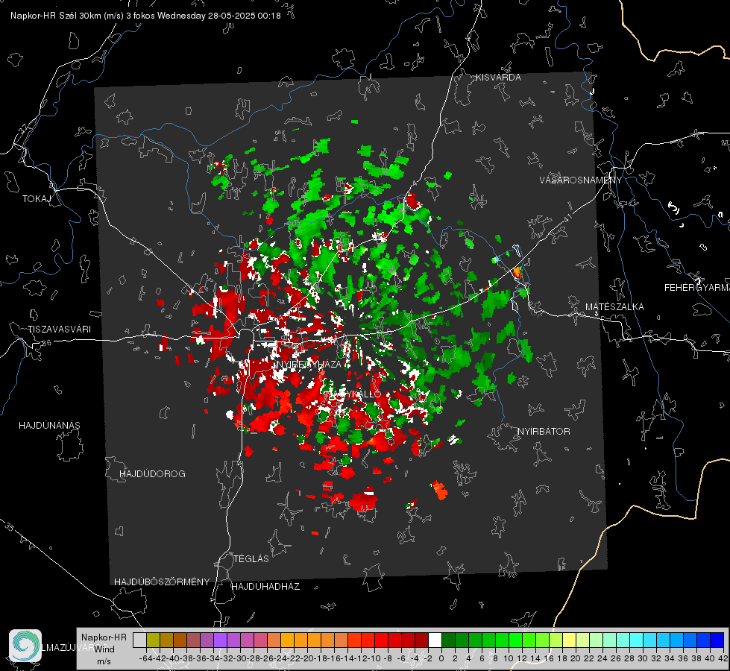
Task: Select the HAJDÚHADHÁZ town label
Action: click(x=265, y=586)
